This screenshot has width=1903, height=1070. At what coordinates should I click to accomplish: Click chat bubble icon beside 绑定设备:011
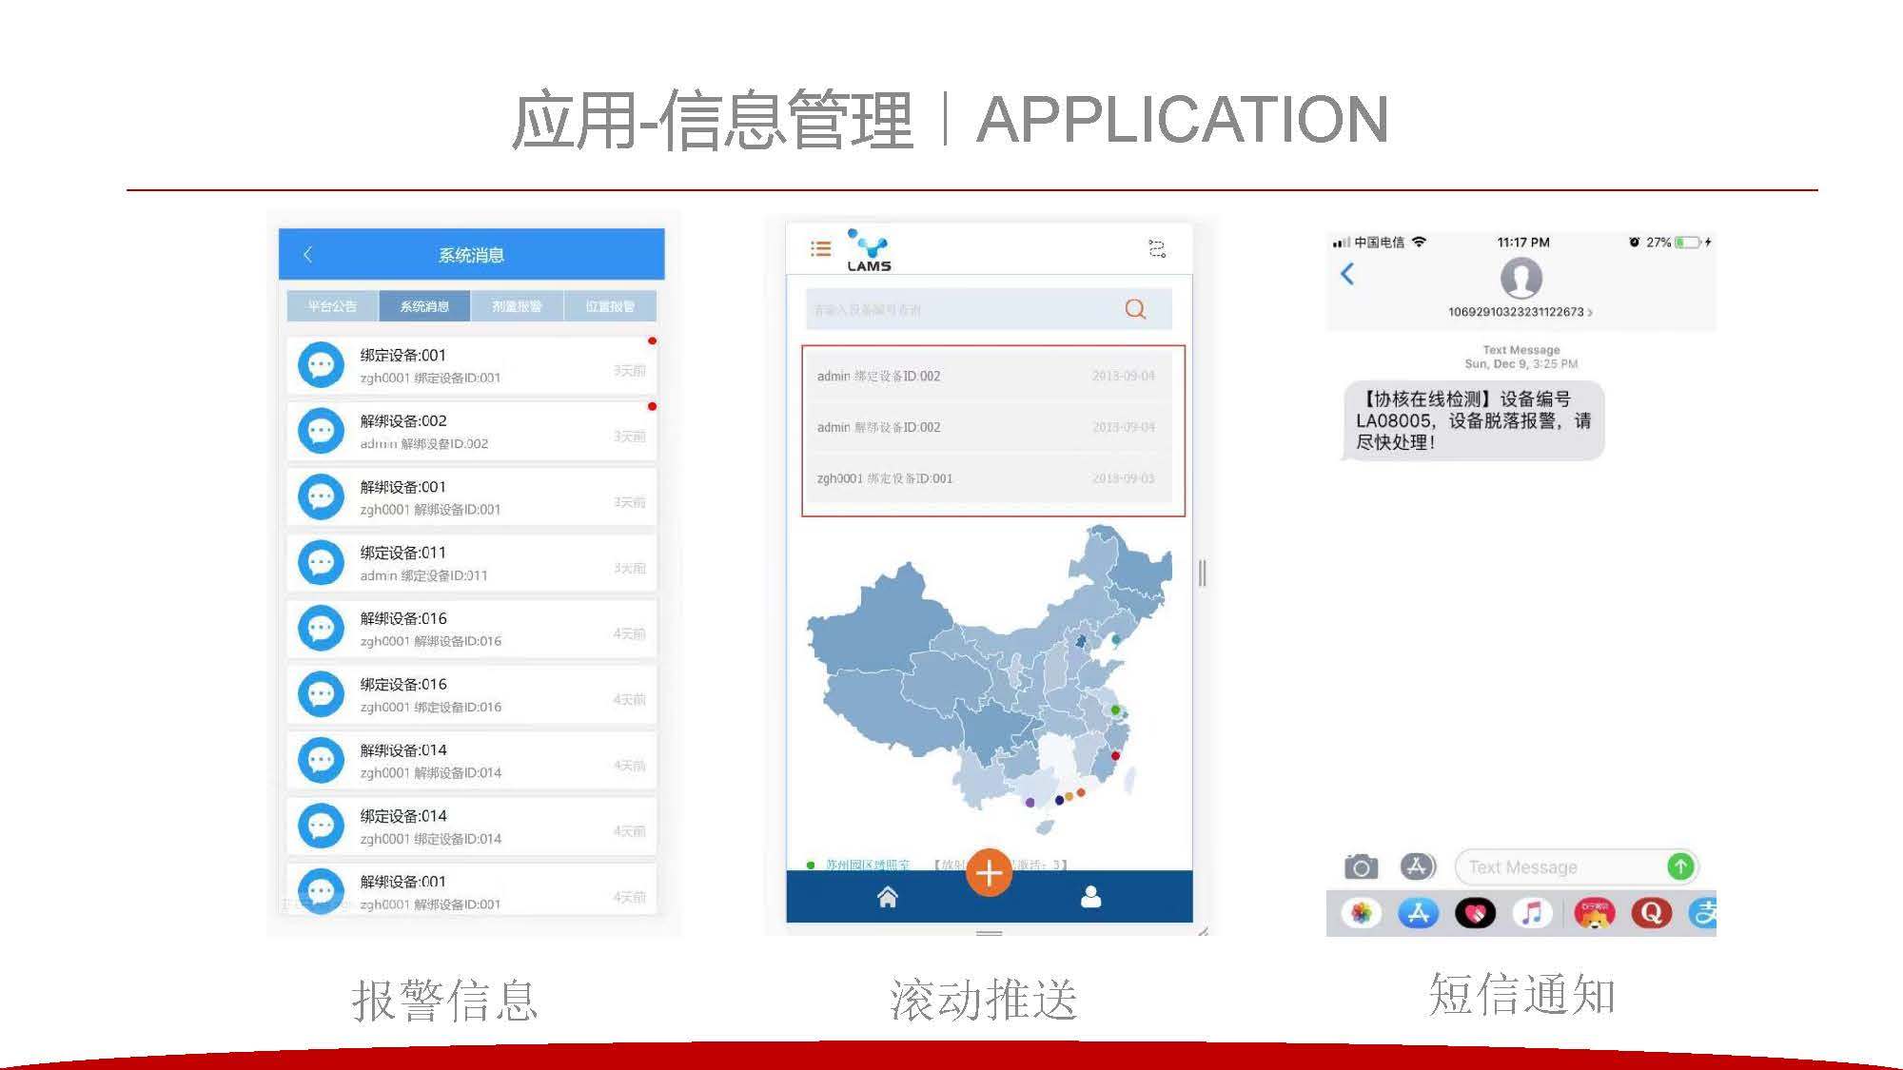pyautogui.click(x=321, y=563)
